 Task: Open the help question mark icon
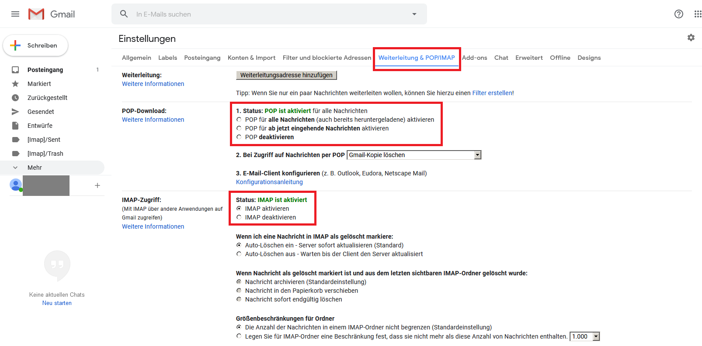(x=679, y=14)
